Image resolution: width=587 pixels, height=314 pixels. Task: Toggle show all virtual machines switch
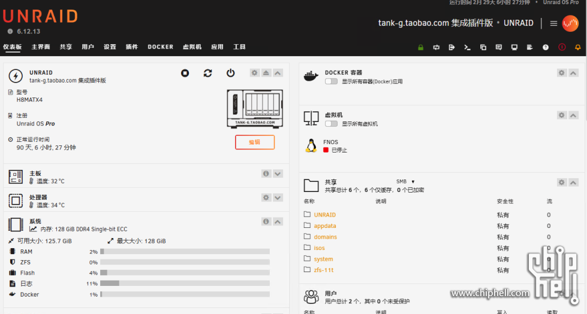(x=332, y=124)
